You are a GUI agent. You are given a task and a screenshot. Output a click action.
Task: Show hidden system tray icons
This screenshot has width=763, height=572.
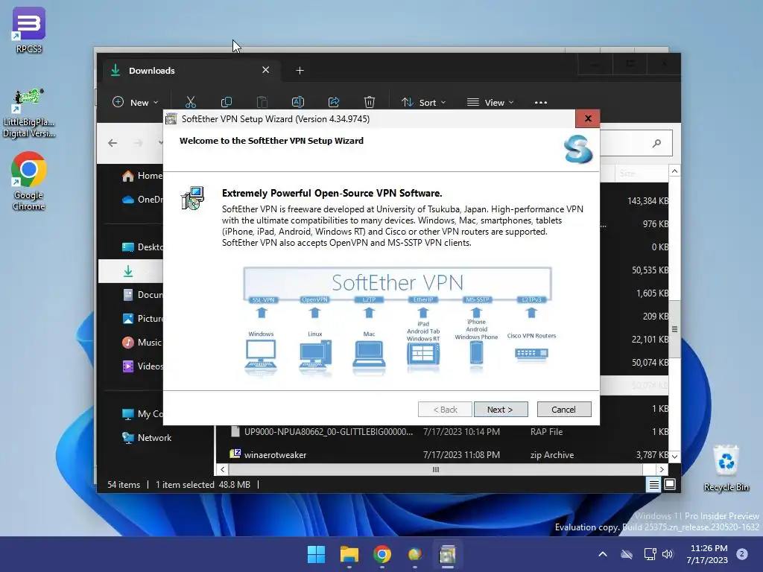pos(602,554)
